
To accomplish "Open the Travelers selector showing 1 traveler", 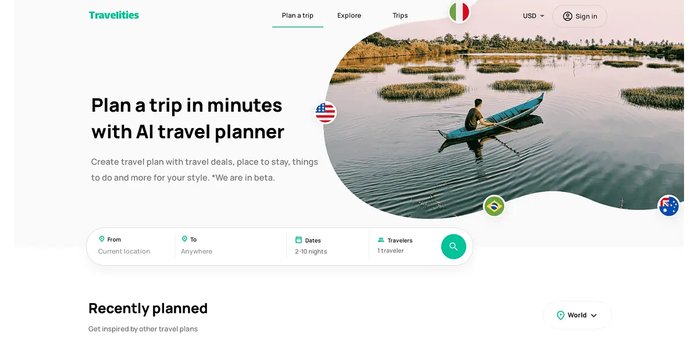I will (404, 245).
